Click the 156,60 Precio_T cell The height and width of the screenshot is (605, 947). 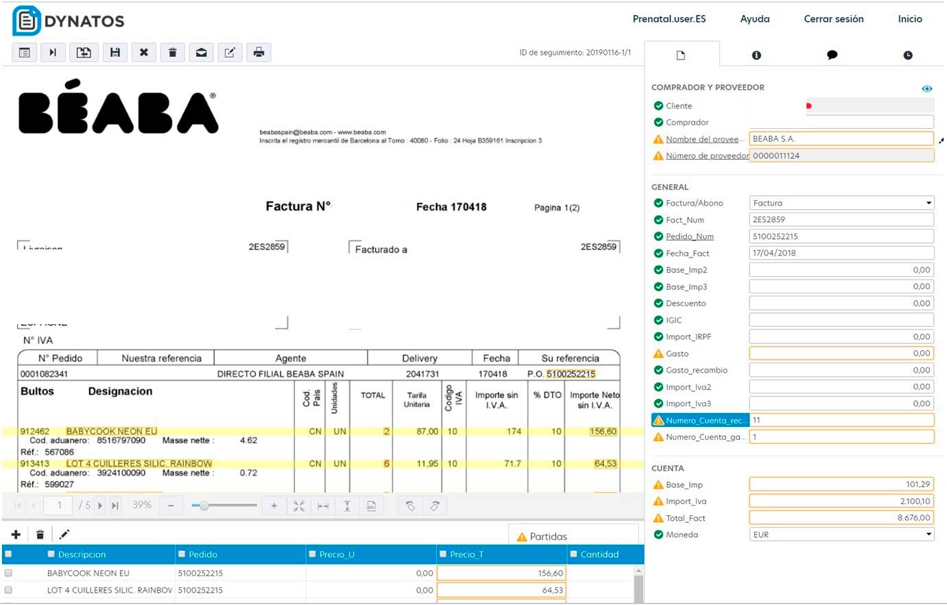click(x=501, y=573)
